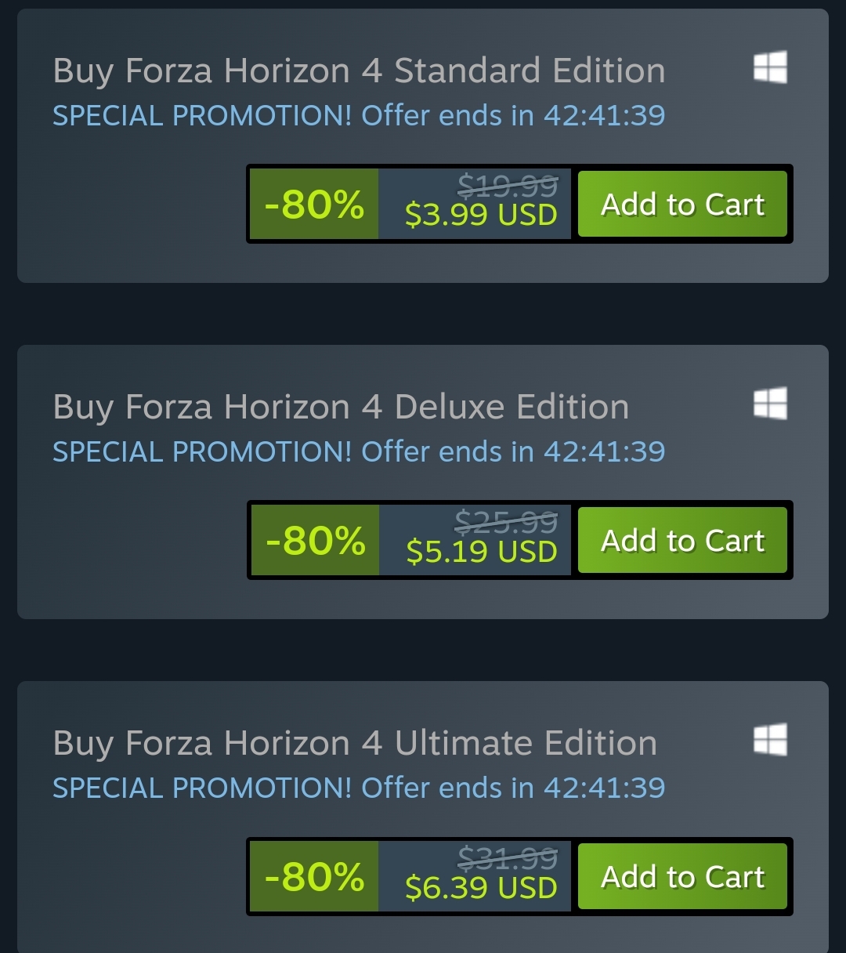Click the $5.19 USD discounted price
The height and width of the screenshot is (953, 846).
(x=482, y=552)
